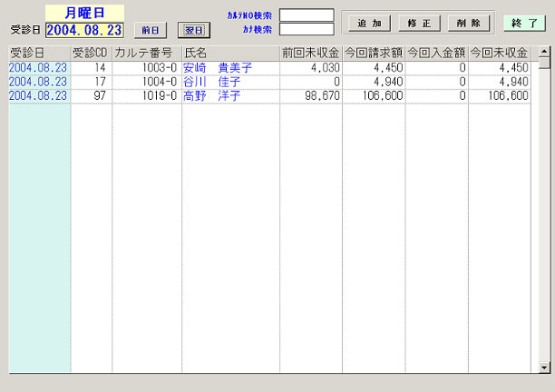Click the 前回未収金 column header

[x=310, y=54]
